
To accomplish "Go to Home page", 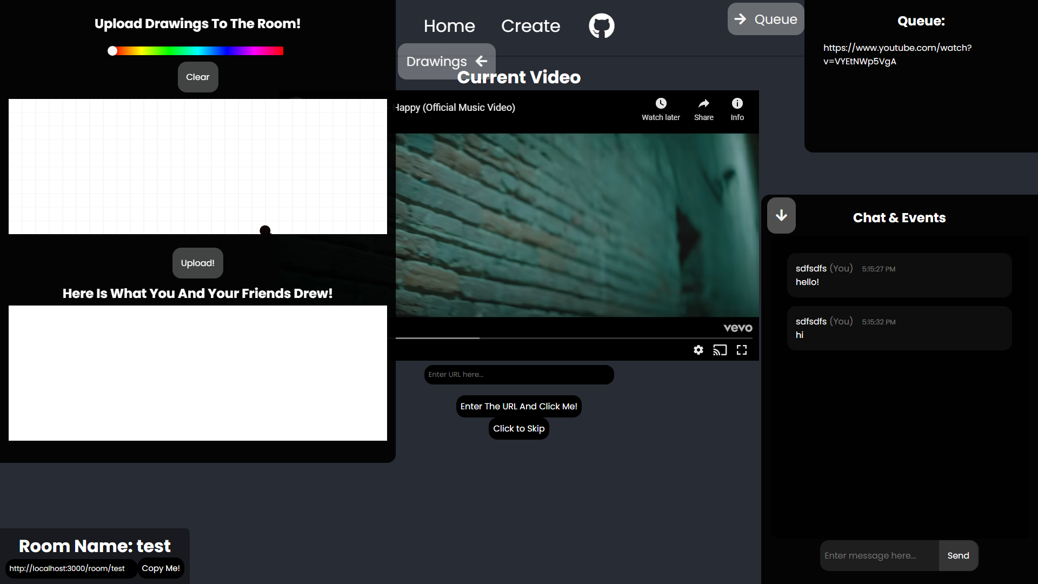I will pyautogui.click(x=449, y=26).
